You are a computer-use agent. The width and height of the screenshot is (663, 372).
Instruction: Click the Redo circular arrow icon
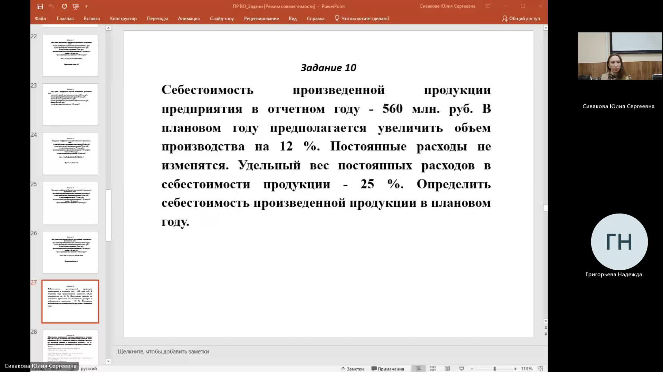(x=64, y=6)
